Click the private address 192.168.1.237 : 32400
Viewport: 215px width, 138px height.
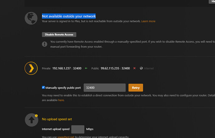(67, 69)
